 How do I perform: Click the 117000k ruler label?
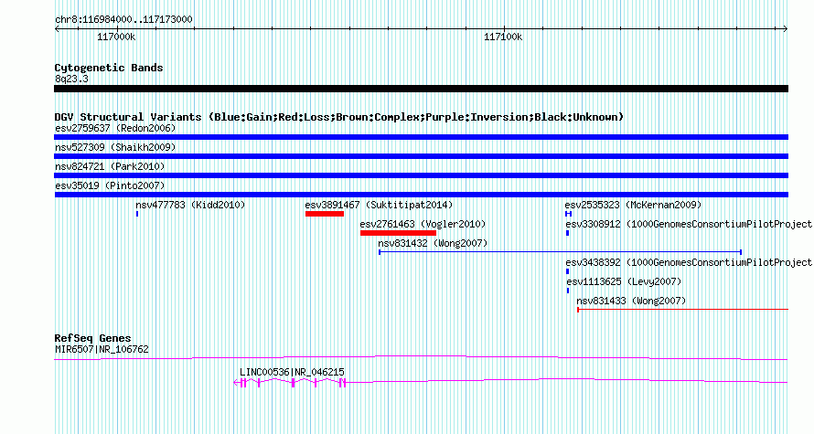(x=116, y=37)
